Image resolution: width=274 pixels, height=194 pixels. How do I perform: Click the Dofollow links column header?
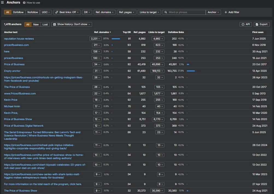pos(176,32)
